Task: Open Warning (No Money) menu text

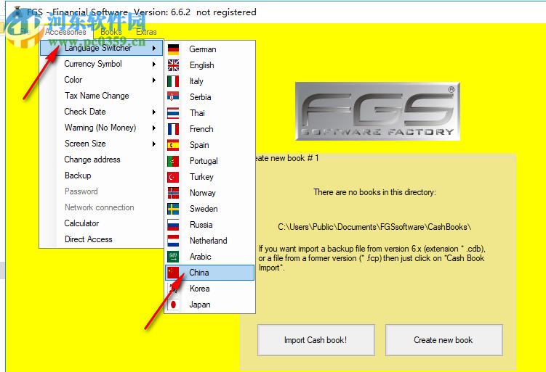Action: point(100,128)
